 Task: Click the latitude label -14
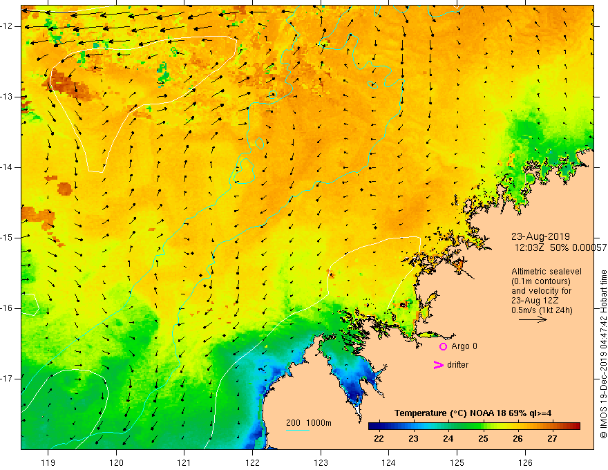(x=7, y=167)
